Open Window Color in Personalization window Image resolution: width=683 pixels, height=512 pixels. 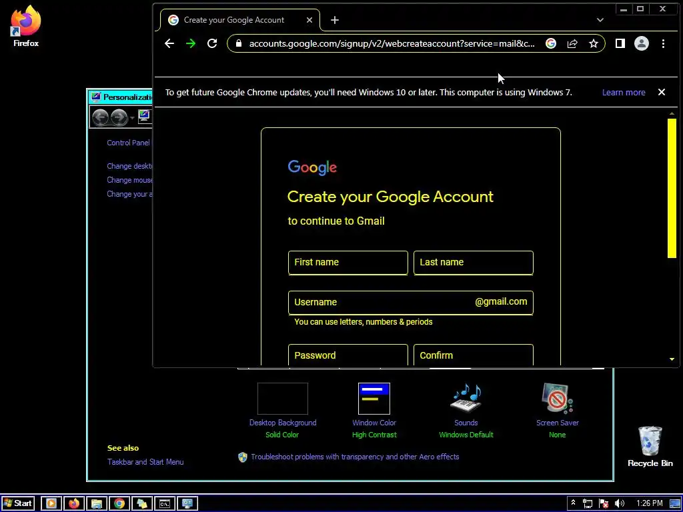(374, 411)
